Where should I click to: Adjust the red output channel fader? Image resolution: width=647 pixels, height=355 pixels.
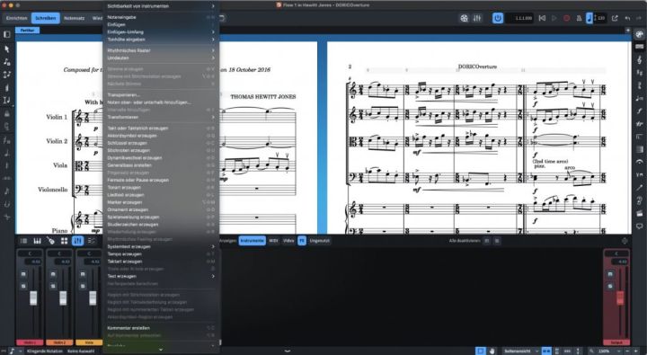click(620, 297)
